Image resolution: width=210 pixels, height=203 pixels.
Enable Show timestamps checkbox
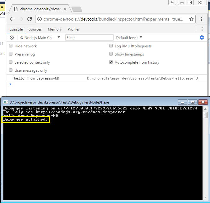(x=111, y=54)
